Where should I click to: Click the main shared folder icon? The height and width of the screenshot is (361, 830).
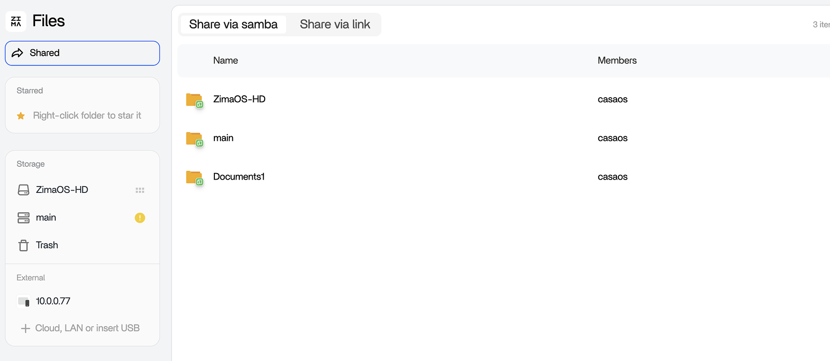coord(194,139)
